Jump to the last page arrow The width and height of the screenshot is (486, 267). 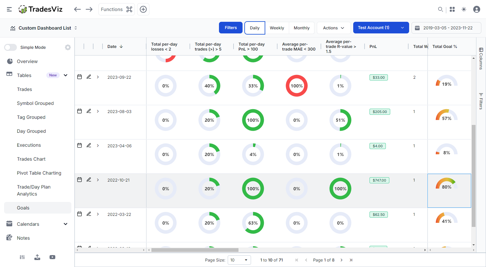351,260
